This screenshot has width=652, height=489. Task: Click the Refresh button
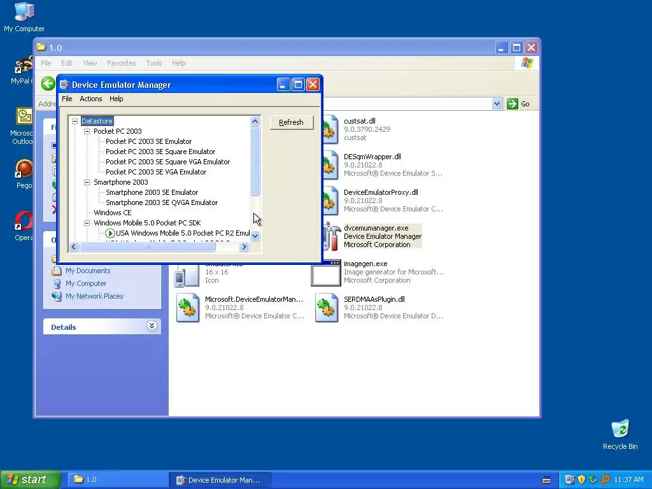(x=292, y=122)
